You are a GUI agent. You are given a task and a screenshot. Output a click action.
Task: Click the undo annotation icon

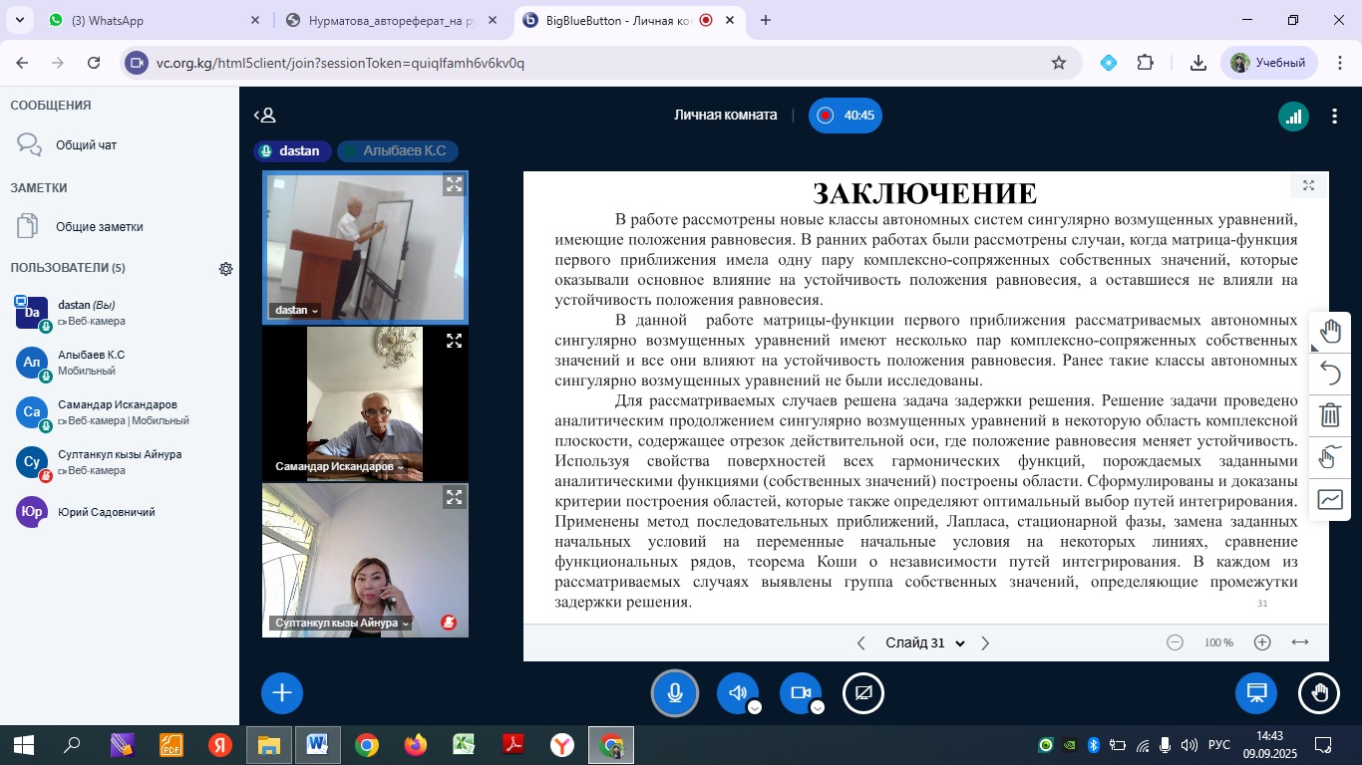1330,374
